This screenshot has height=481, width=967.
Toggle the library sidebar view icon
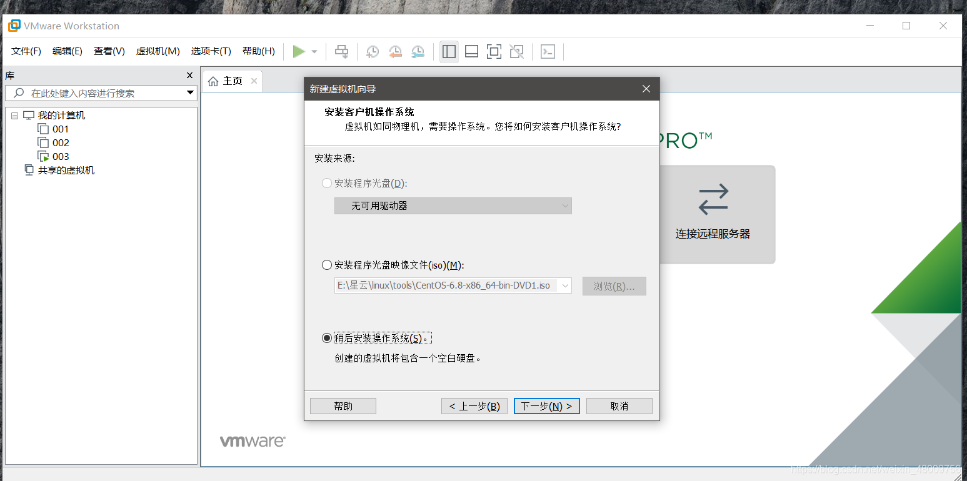click(449, 51)
